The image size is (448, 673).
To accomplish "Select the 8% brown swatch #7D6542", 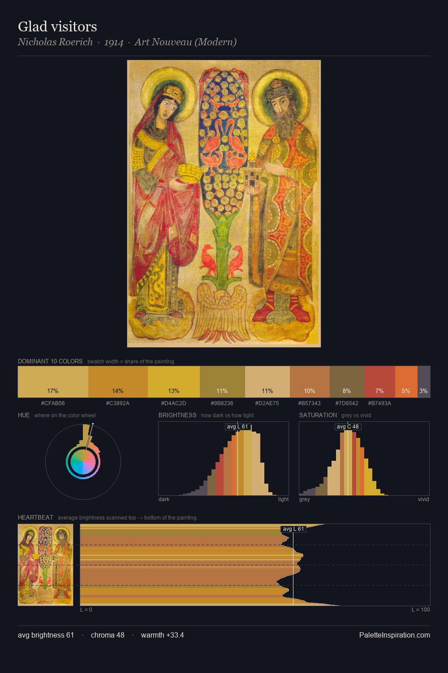I will pos(347,382).
